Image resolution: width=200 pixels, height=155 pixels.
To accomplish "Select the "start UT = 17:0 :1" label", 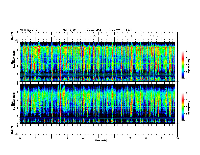I will pyautogui.click(x=122, y=30).
